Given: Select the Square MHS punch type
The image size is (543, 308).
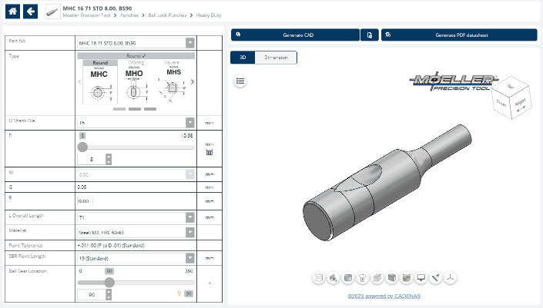Looking at the screenshot, I should 173,83.
